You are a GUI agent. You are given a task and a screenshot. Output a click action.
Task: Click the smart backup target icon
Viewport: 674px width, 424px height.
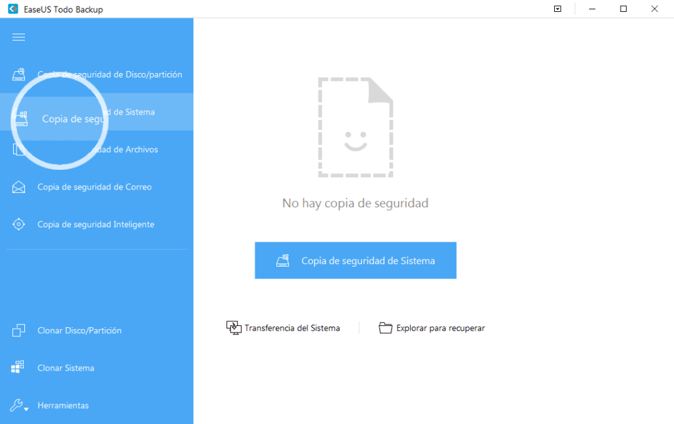point(19,225)
